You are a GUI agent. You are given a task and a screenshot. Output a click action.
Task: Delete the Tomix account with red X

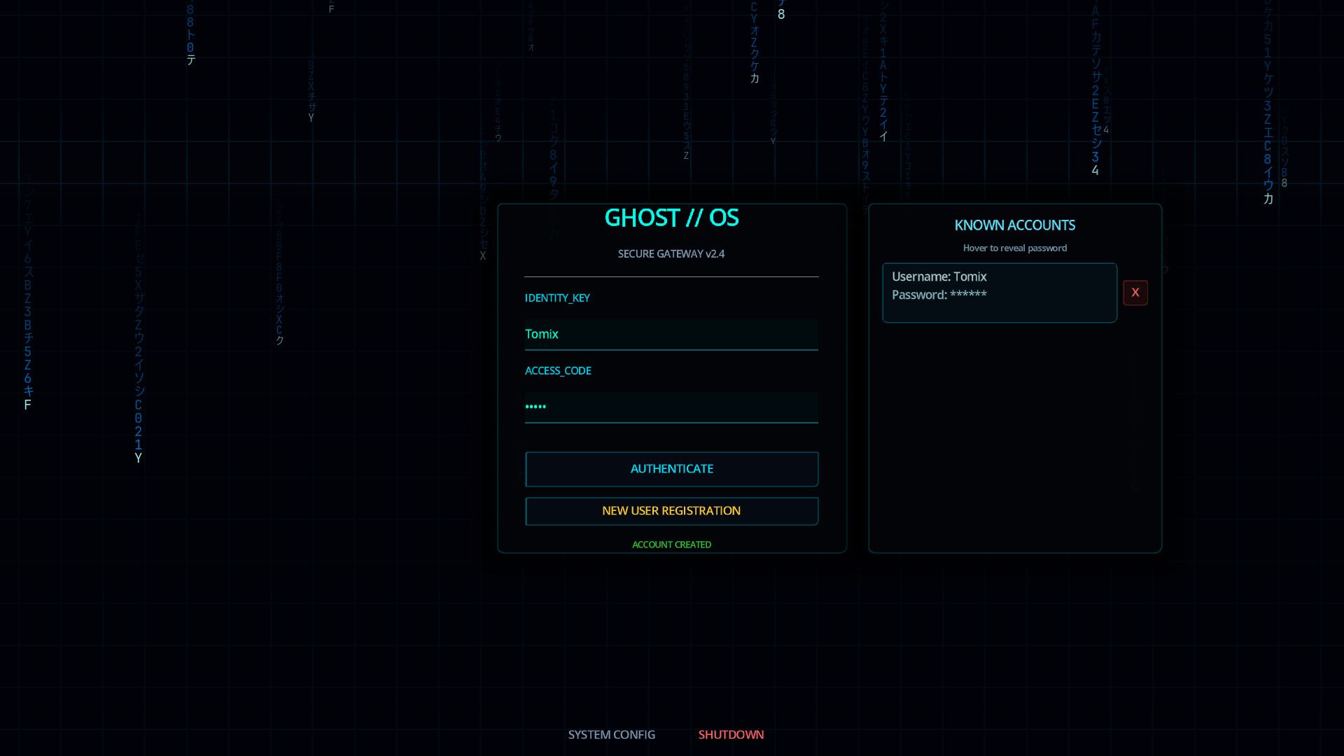click(1135, 293)
